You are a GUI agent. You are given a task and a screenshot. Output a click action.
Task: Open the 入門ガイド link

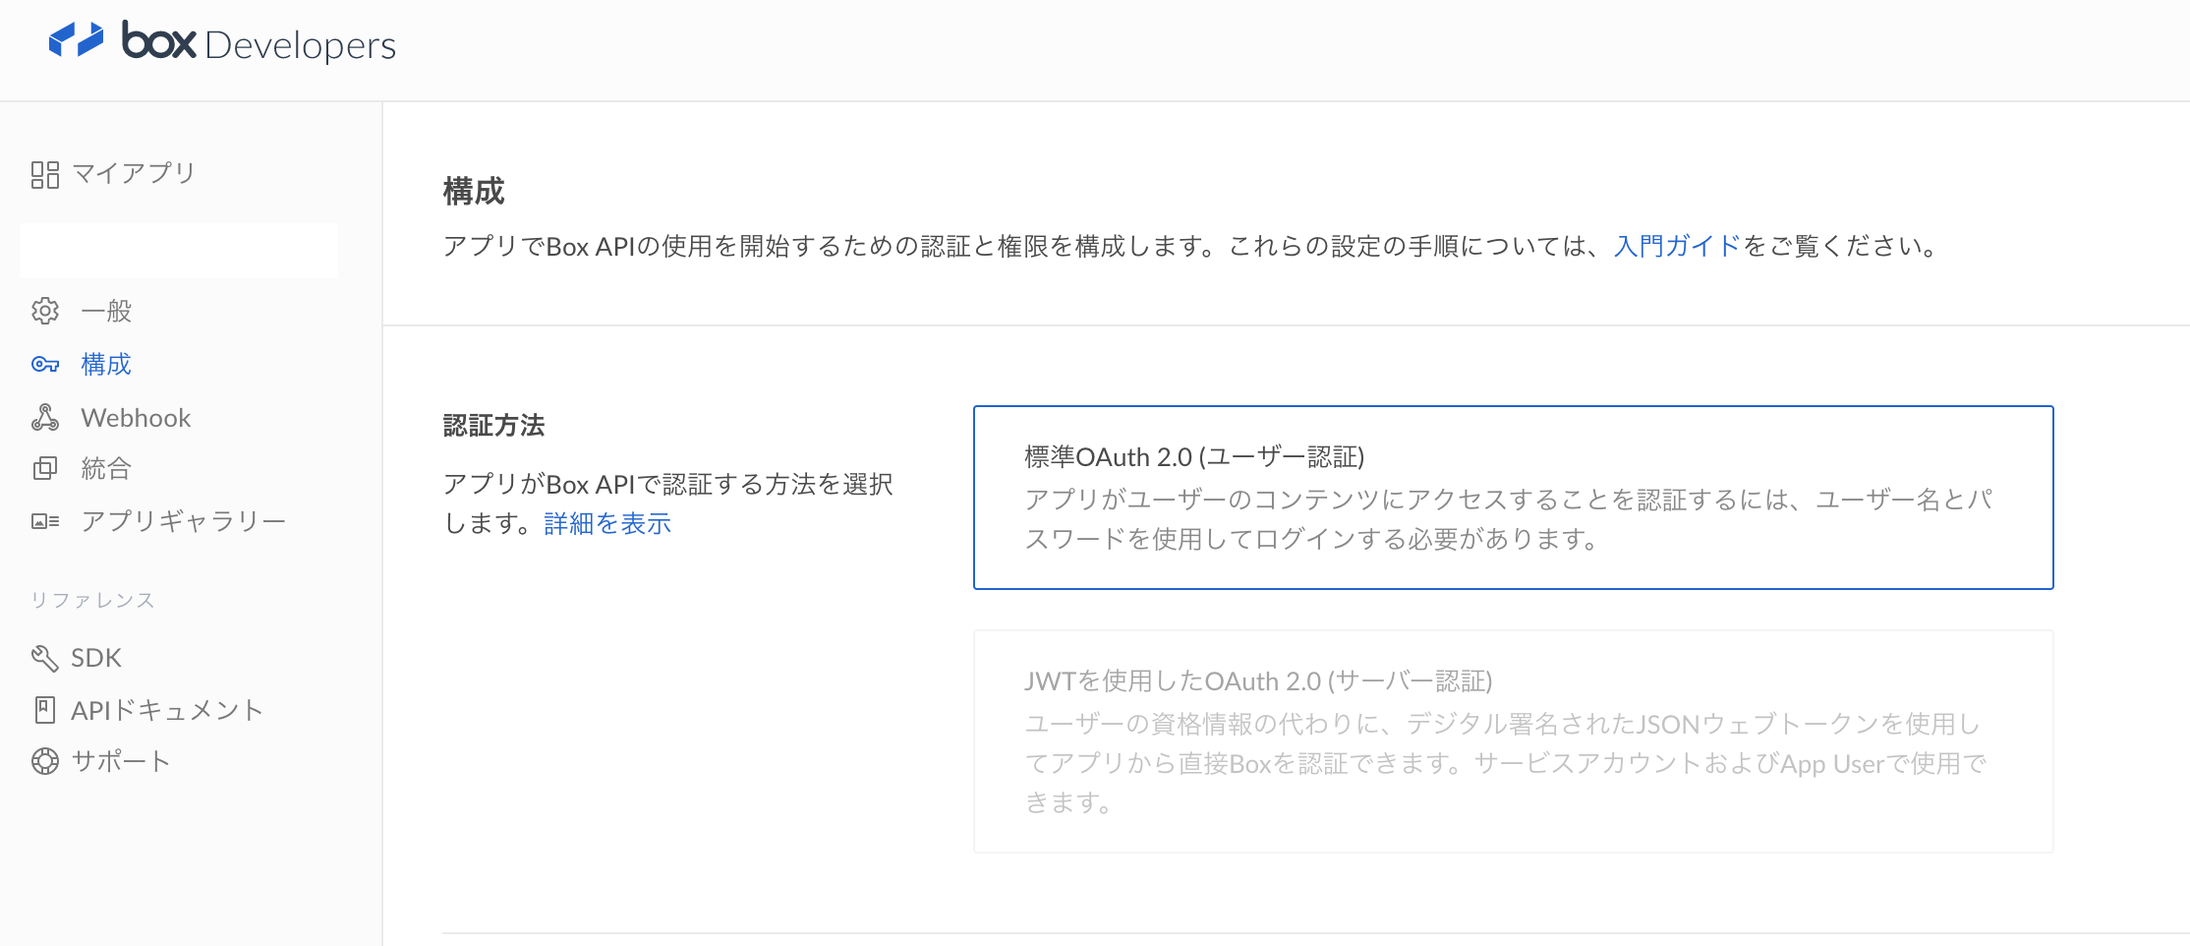coord(1677,246)
